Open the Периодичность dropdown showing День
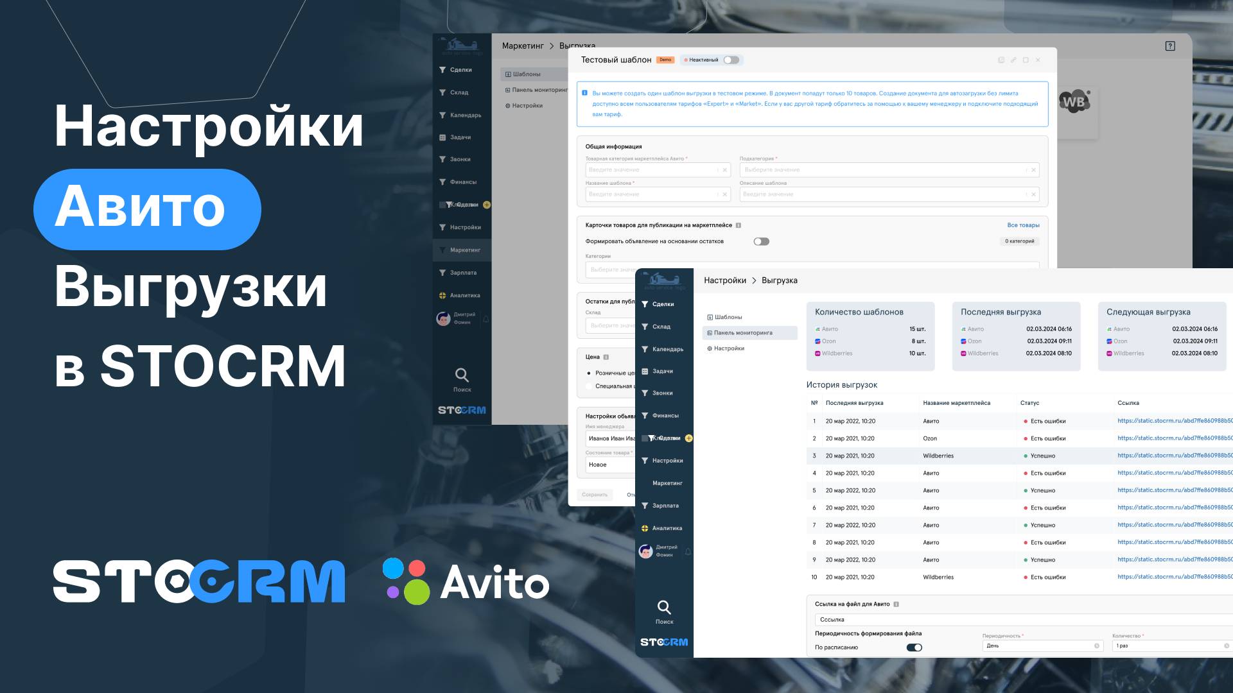This screenshot has height=693, width=1233. (1042, 646)
